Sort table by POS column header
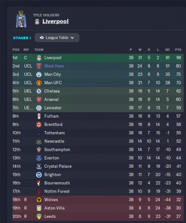 [x=16, y=50]
